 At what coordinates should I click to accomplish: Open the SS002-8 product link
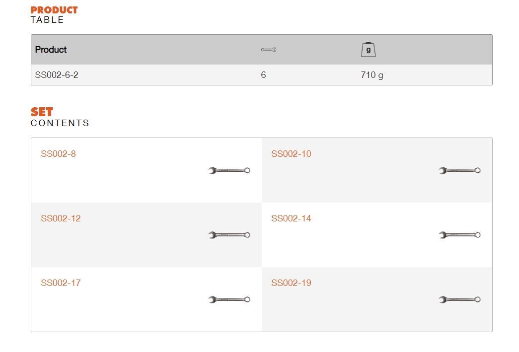coord(58,154)
